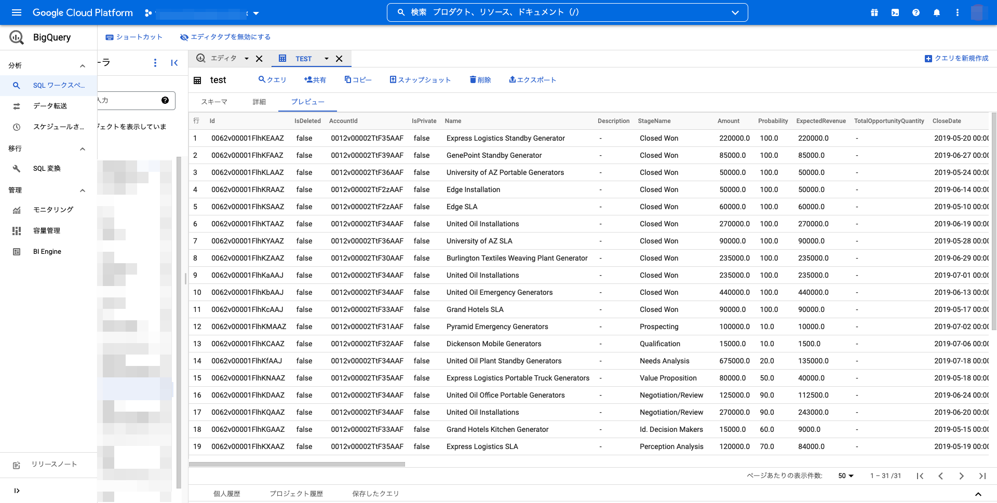Open the プロジェクト履歴 tab
Screen dimensions: 997x503
[x=297, y=494]
